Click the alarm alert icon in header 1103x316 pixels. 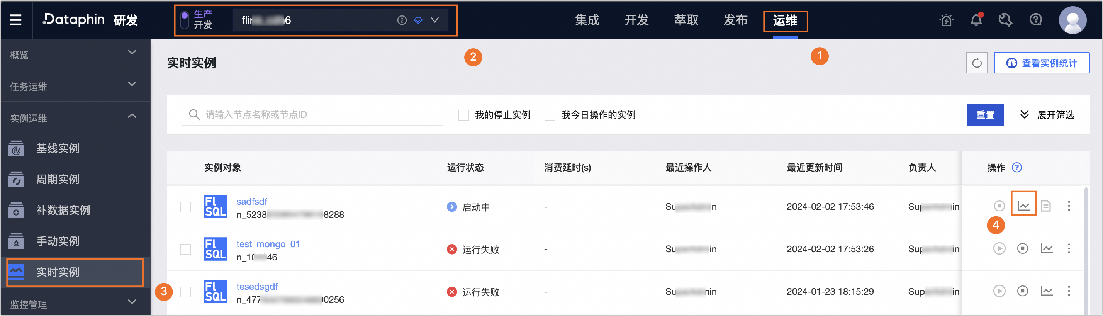coord(946,20)
